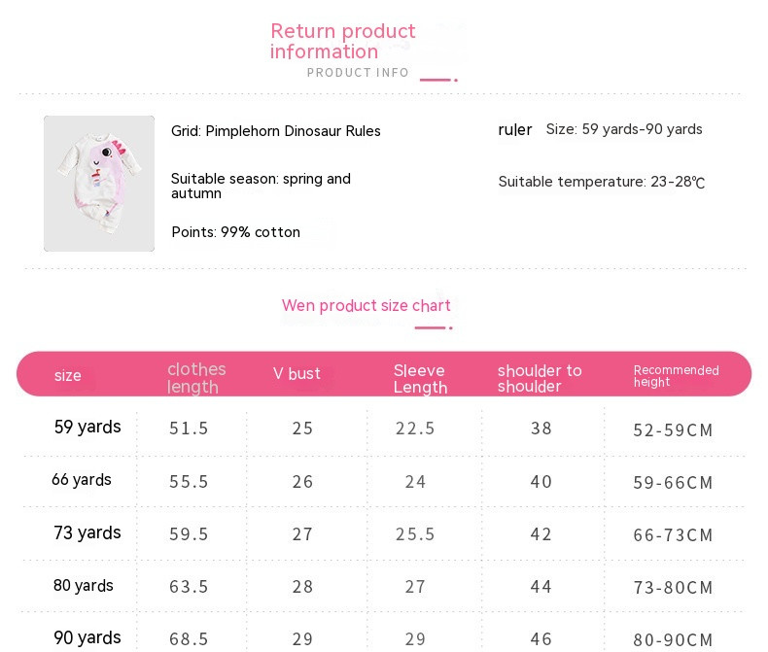768x652 pixels.
Task: Click the dinosaur romper product thumbnail
Action: point(99,184)
